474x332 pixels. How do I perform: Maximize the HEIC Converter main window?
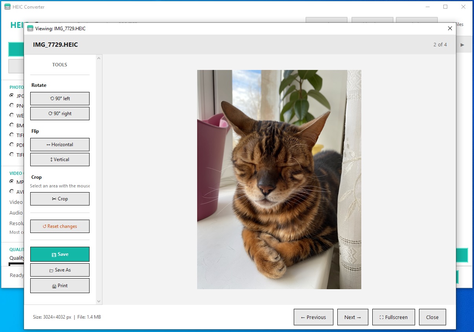coord(445,7)
